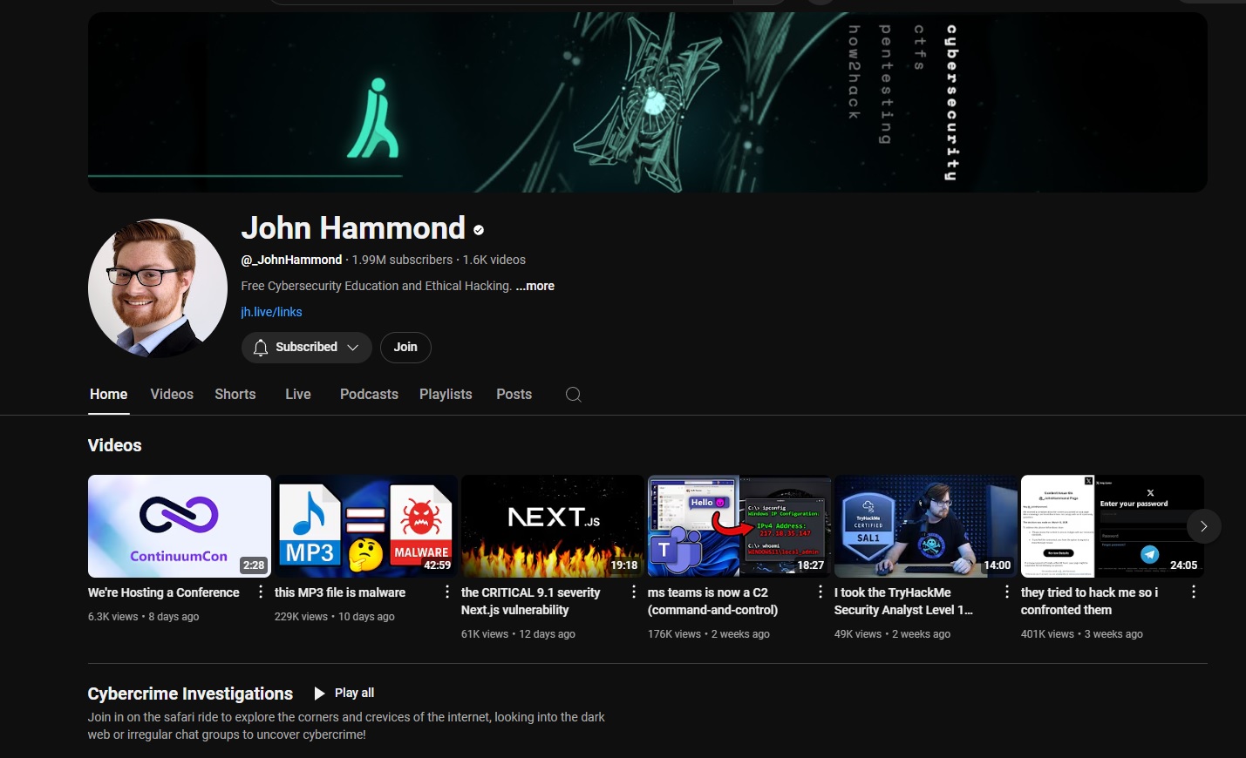This screenshot has width=1246, height=758.
Task: Go to the Podcasts tab
Action: click(x=369, y=395)
